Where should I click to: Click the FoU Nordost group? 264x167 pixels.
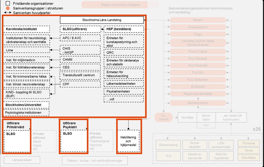pyautogui.click(x=198, y=59)
